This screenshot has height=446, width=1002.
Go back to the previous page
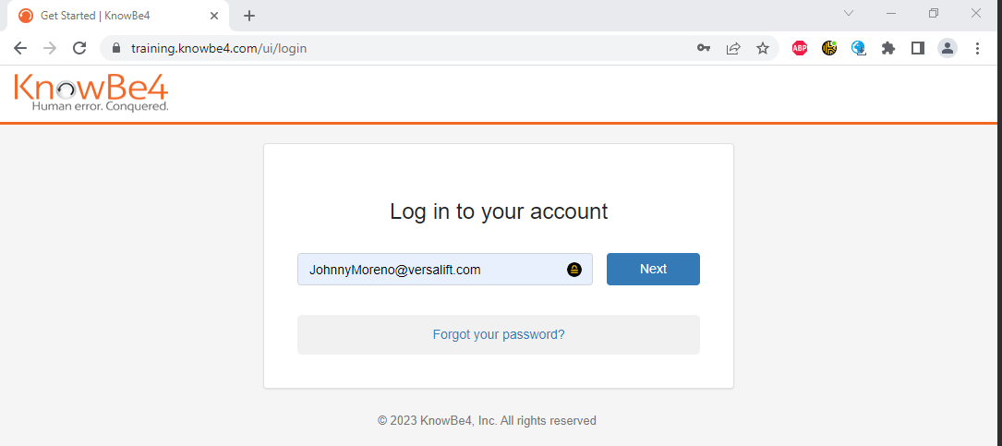click(20, 48)
